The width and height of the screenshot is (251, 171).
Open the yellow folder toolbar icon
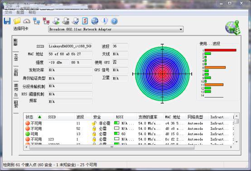click(17, 21)
